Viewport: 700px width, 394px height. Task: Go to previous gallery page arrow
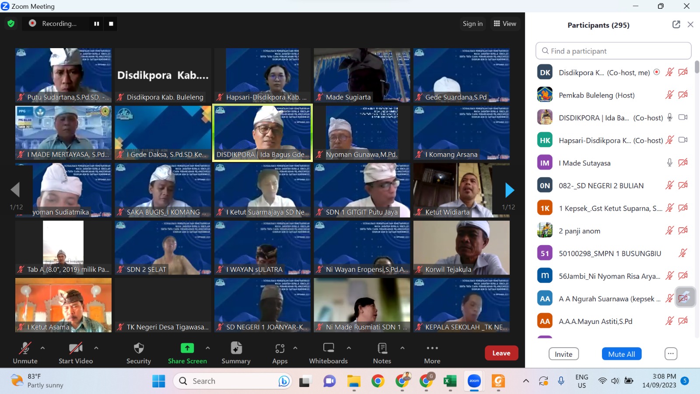[15, 190]
